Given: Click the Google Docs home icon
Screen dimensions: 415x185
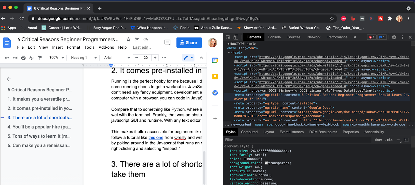Looking at the screenshot, I should point(7,43).
